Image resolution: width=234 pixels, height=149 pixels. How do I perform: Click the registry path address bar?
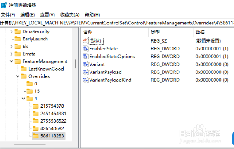pos(117,23)
